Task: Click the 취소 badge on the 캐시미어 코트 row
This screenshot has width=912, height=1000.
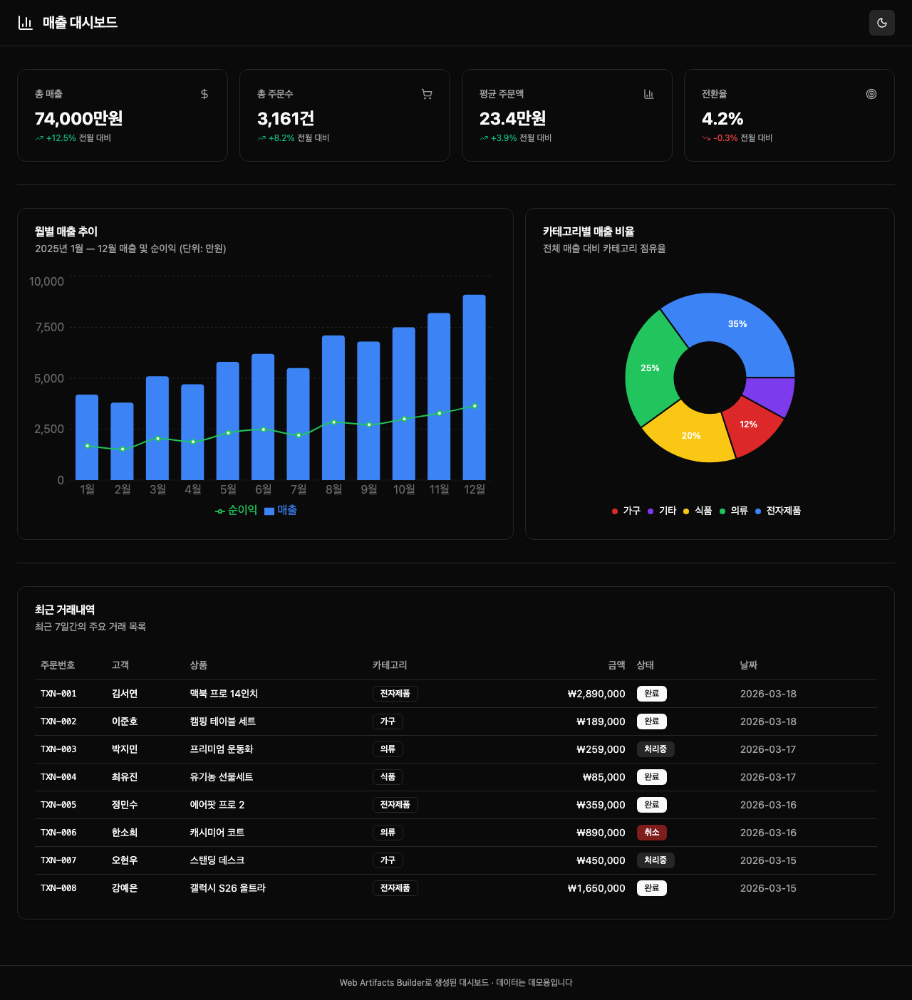Action: [651, 832]
